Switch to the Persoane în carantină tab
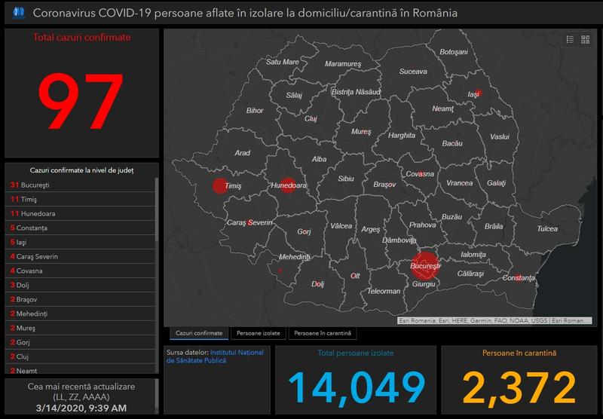This screenshot has width=603, height=419. [323, 333]
